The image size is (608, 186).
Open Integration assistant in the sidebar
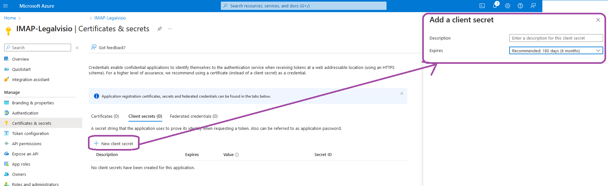[x=31, y=79]
